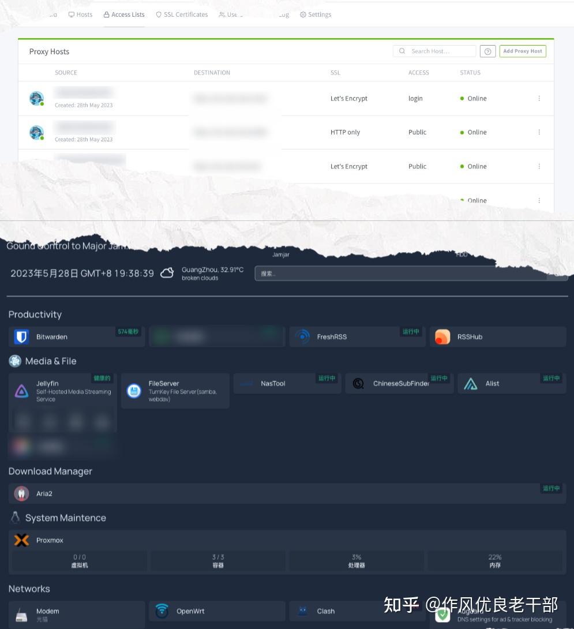Click avatar of the login access host

(36, 98)
